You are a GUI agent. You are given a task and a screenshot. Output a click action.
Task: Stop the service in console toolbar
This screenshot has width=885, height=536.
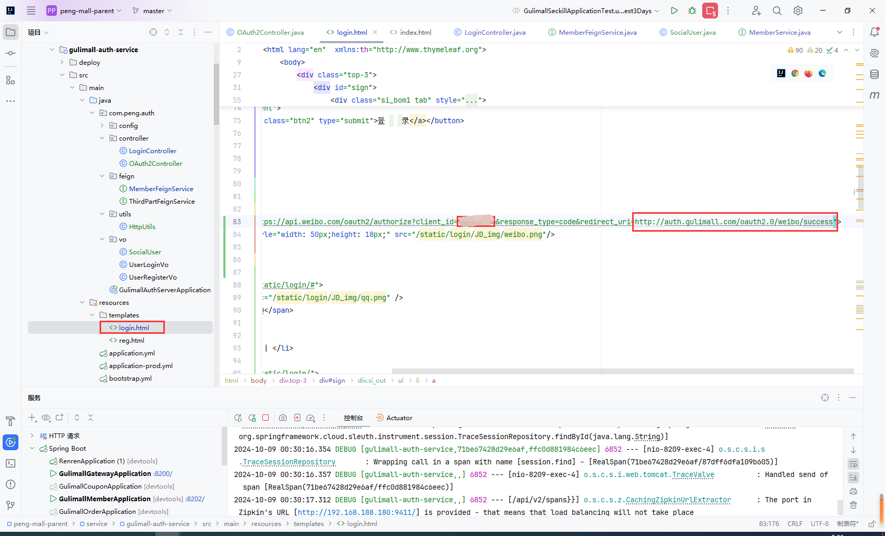[265, 418]
